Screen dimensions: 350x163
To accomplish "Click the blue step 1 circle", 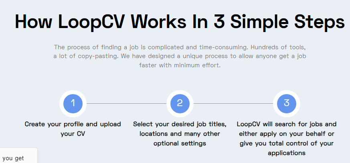I will click(73, 103).
